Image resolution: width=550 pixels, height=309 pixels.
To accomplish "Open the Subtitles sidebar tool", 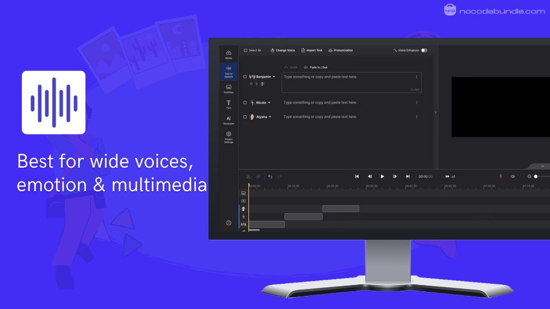I will pos(229,89).
